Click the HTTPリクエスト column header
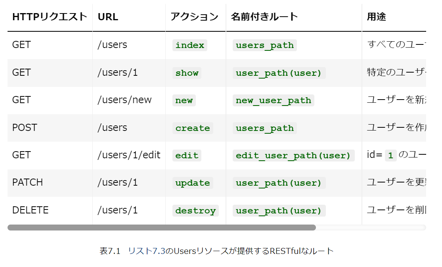 [50, 17]
